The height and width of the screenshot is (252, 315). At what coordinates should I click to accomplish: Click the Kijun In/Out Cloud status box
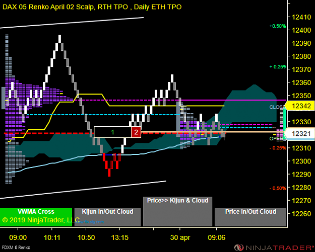[x=107, y=217]
